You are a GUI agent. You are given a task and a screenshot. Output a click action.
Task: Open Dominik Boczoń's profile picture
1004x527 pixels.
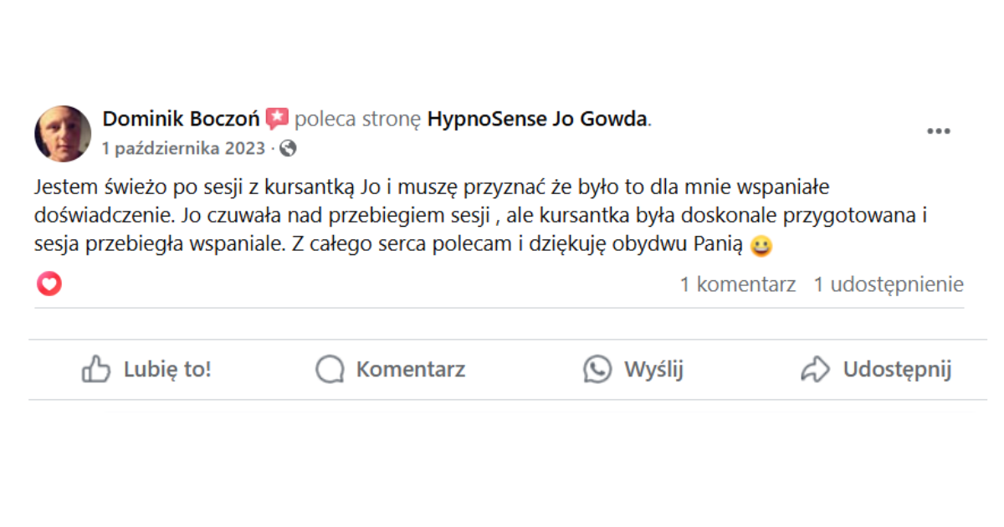click(x=63, y=134)
